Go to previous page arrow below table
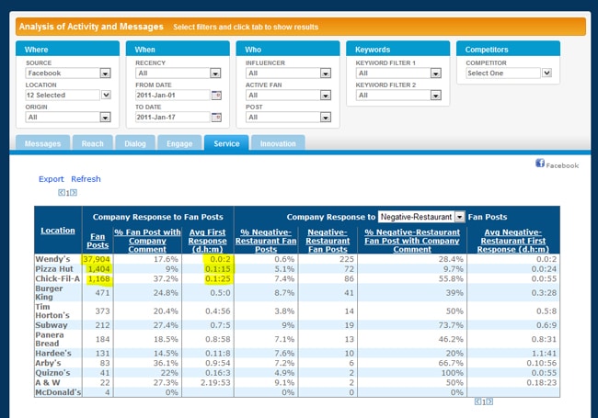 [x=477, y=401]
